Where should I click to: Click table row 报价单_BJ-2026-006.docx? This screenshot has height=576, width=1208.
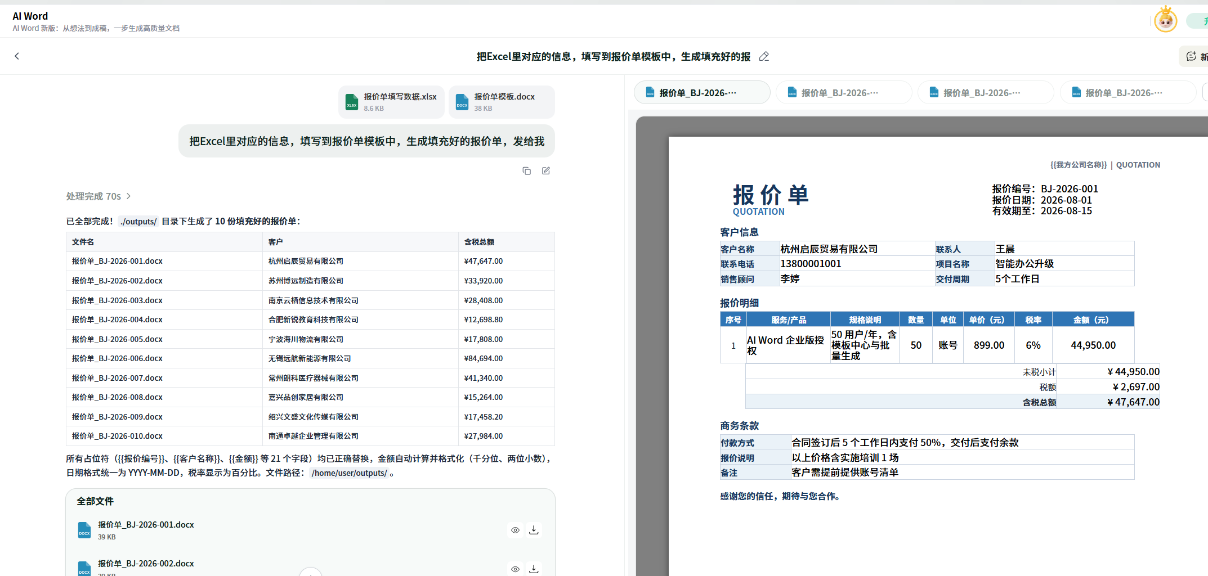(x=310, y=358)
